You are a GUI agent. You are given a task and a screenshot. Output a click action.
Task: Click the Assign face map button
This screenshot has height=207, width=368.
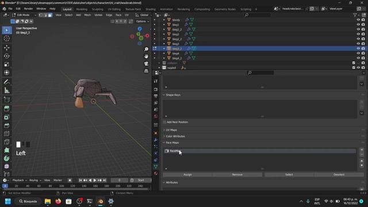187,175
